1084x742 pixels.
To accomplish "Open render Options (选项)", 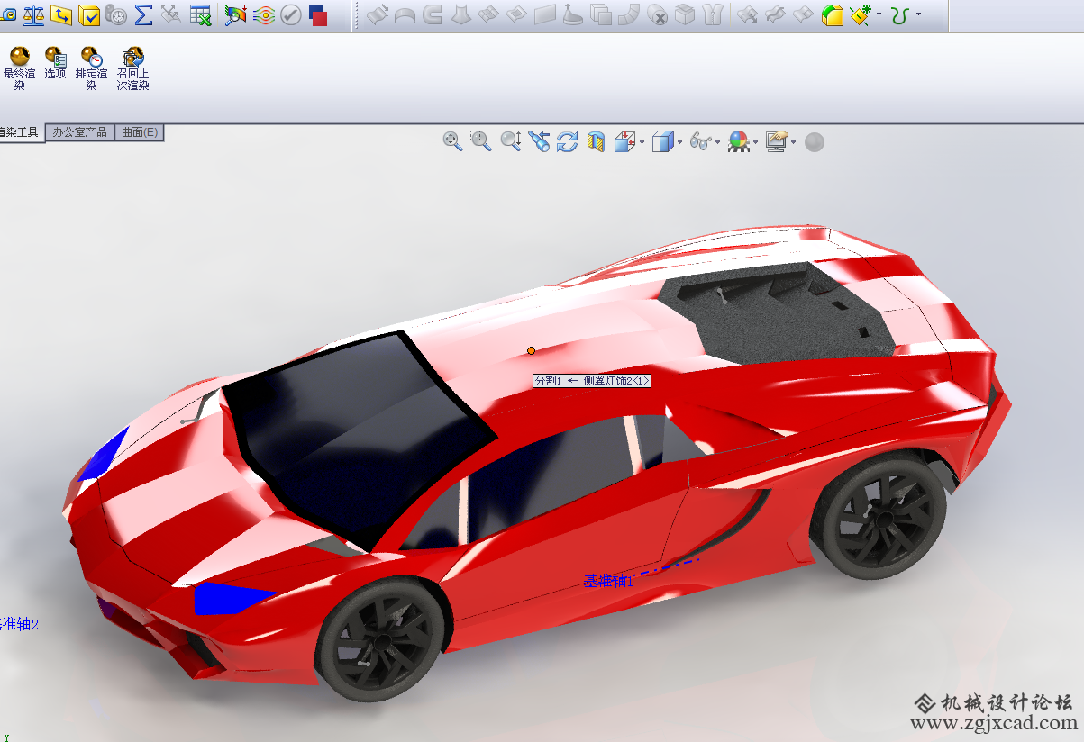I will [x=56, y=63].
